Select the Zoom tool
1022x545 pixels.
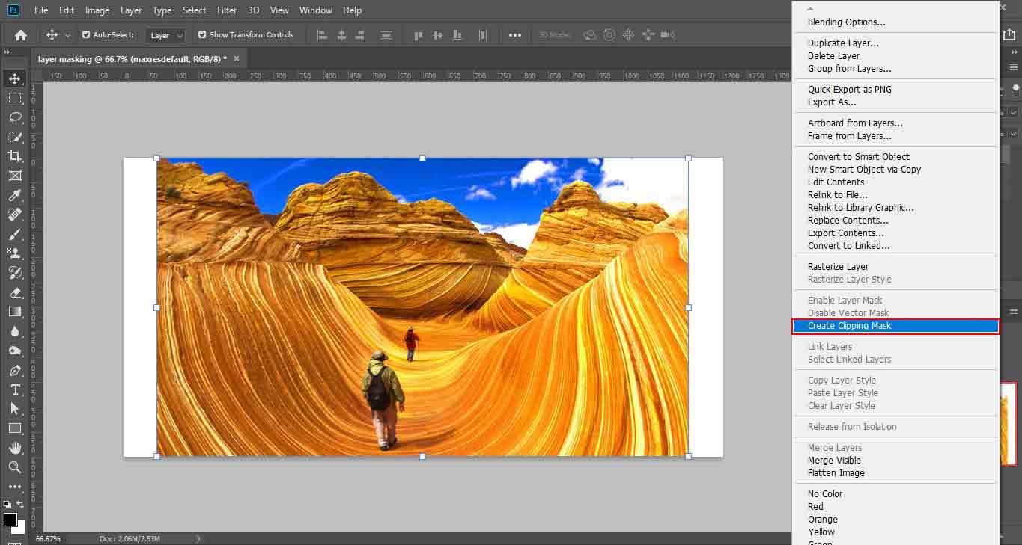pos(15,467)
